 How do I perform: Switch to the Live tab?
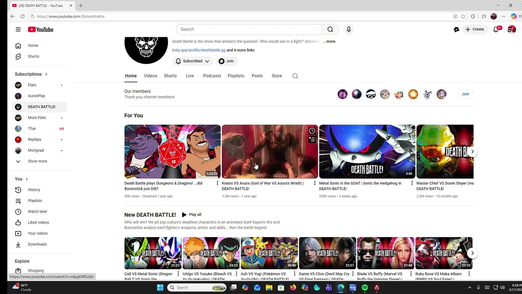point(190,76)
